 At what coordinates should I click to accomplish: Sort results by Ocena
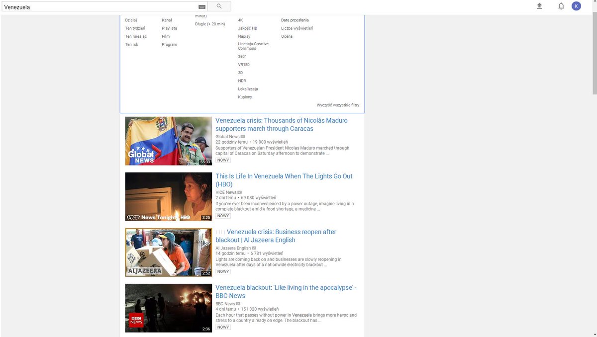[x=287, y=36]
